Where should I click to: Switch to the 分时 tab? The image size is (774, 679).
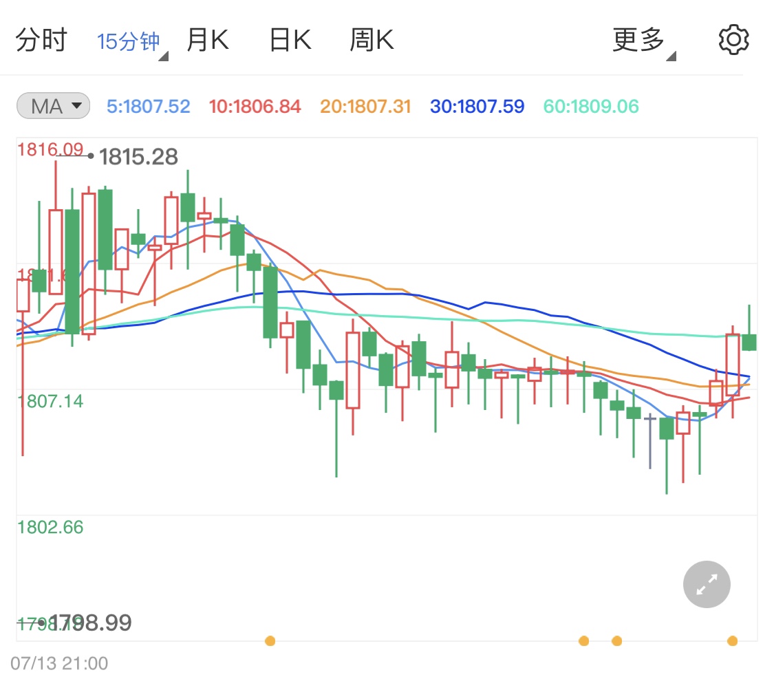pos(41,40)
